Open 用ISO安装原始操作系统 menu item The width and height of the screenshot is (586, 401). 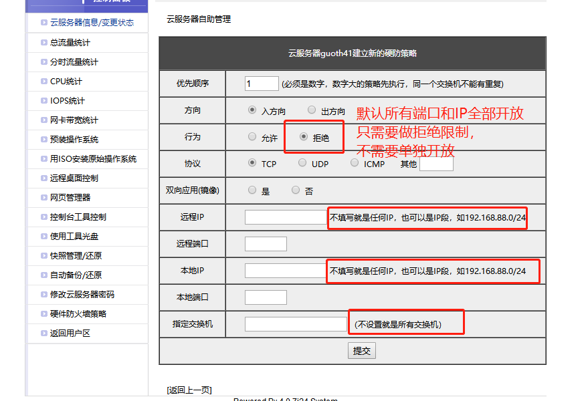pyautogui.click(x=93, y=159)
